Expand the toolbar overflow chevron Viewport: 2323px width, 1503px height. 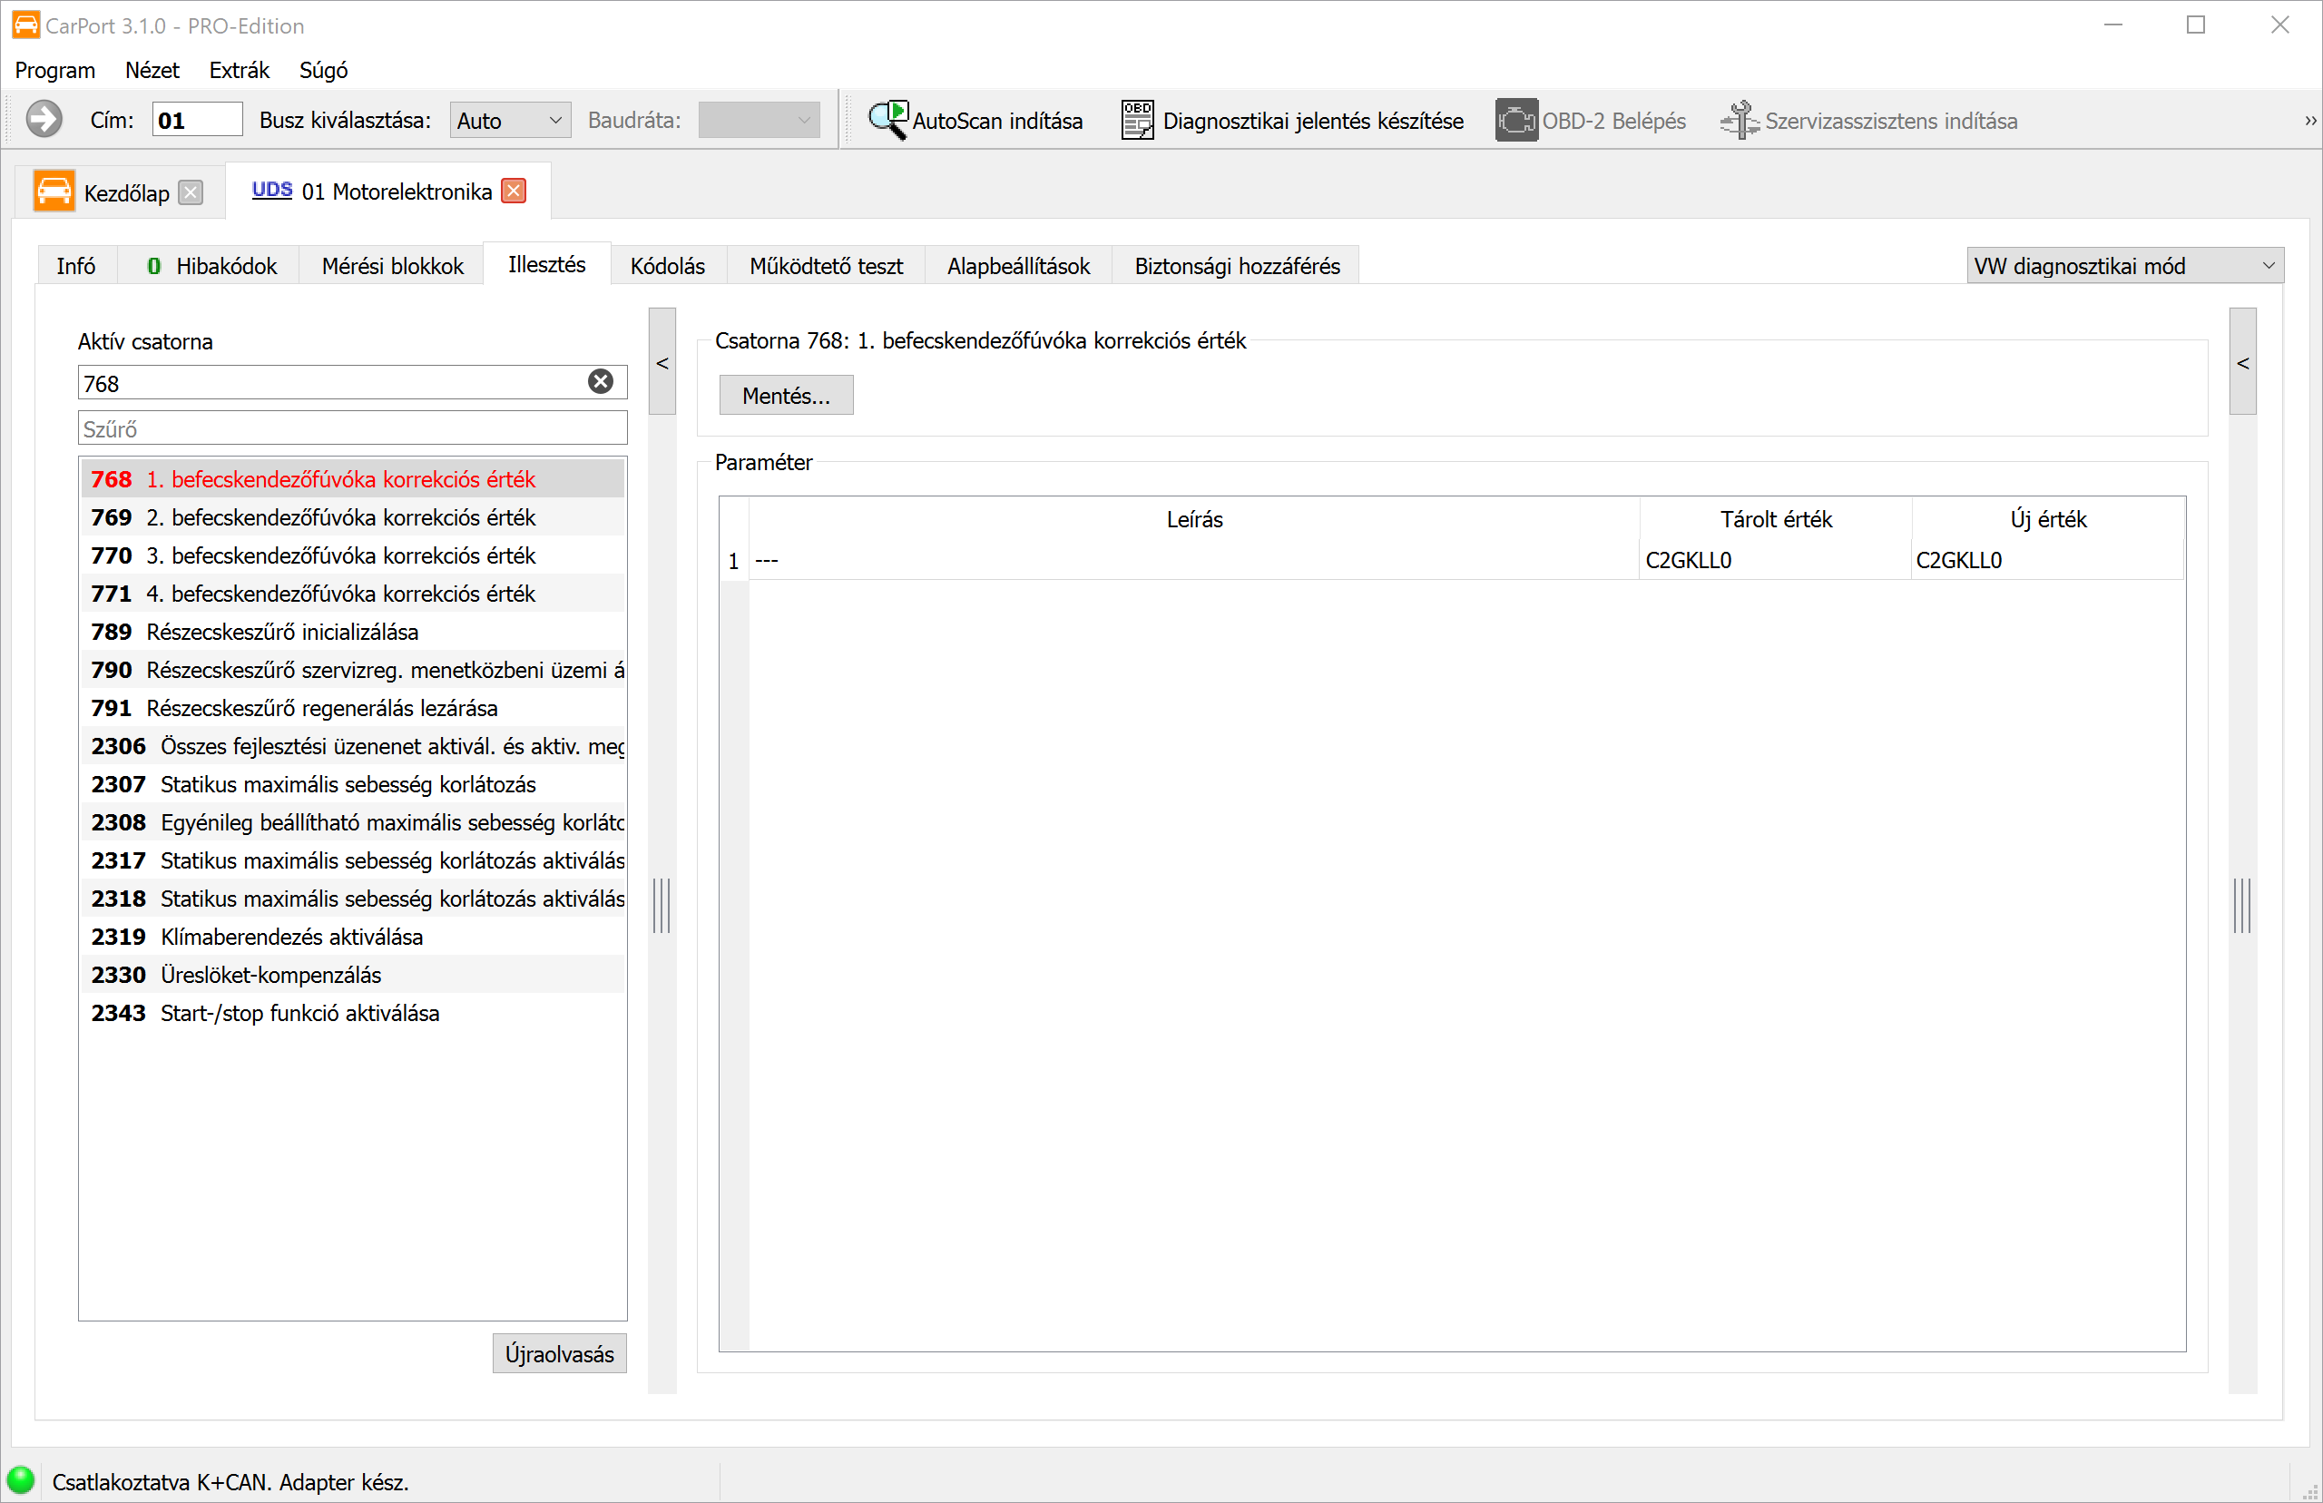pyautogui.click(x=2309, y=120)
